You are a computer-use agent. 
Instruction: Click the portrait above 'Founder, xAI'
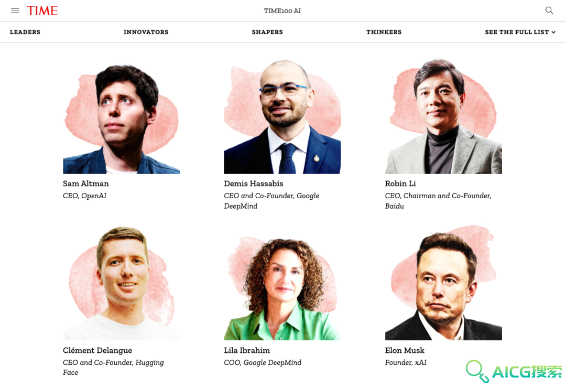coord(443,283)
